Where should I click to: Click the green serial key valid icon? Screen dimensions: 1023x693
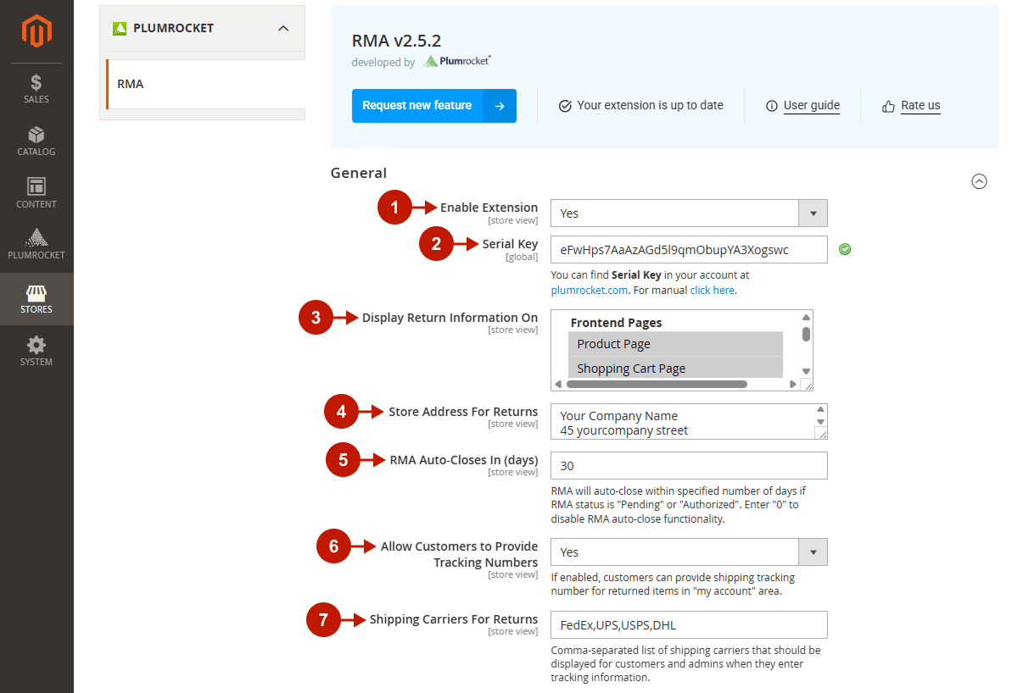845,249
